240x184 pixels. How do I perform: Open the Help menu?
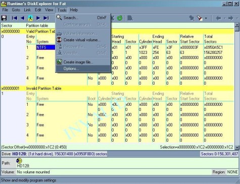pos(74,10)
